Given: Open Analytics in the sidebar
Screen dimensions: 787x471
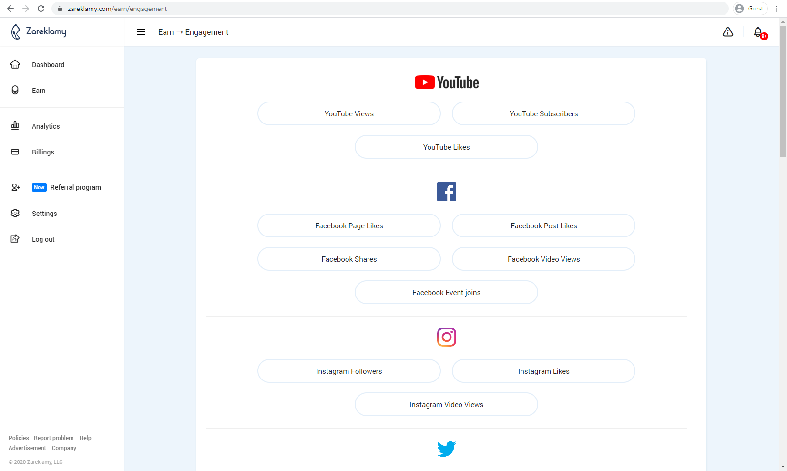Looking at the screenshot, I should [46, 126].
